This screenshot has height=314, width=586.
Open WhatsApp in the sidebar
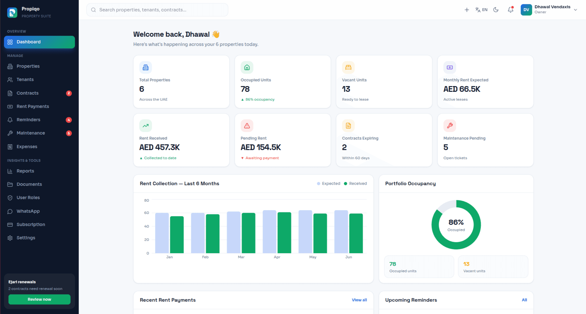point(39,211)
